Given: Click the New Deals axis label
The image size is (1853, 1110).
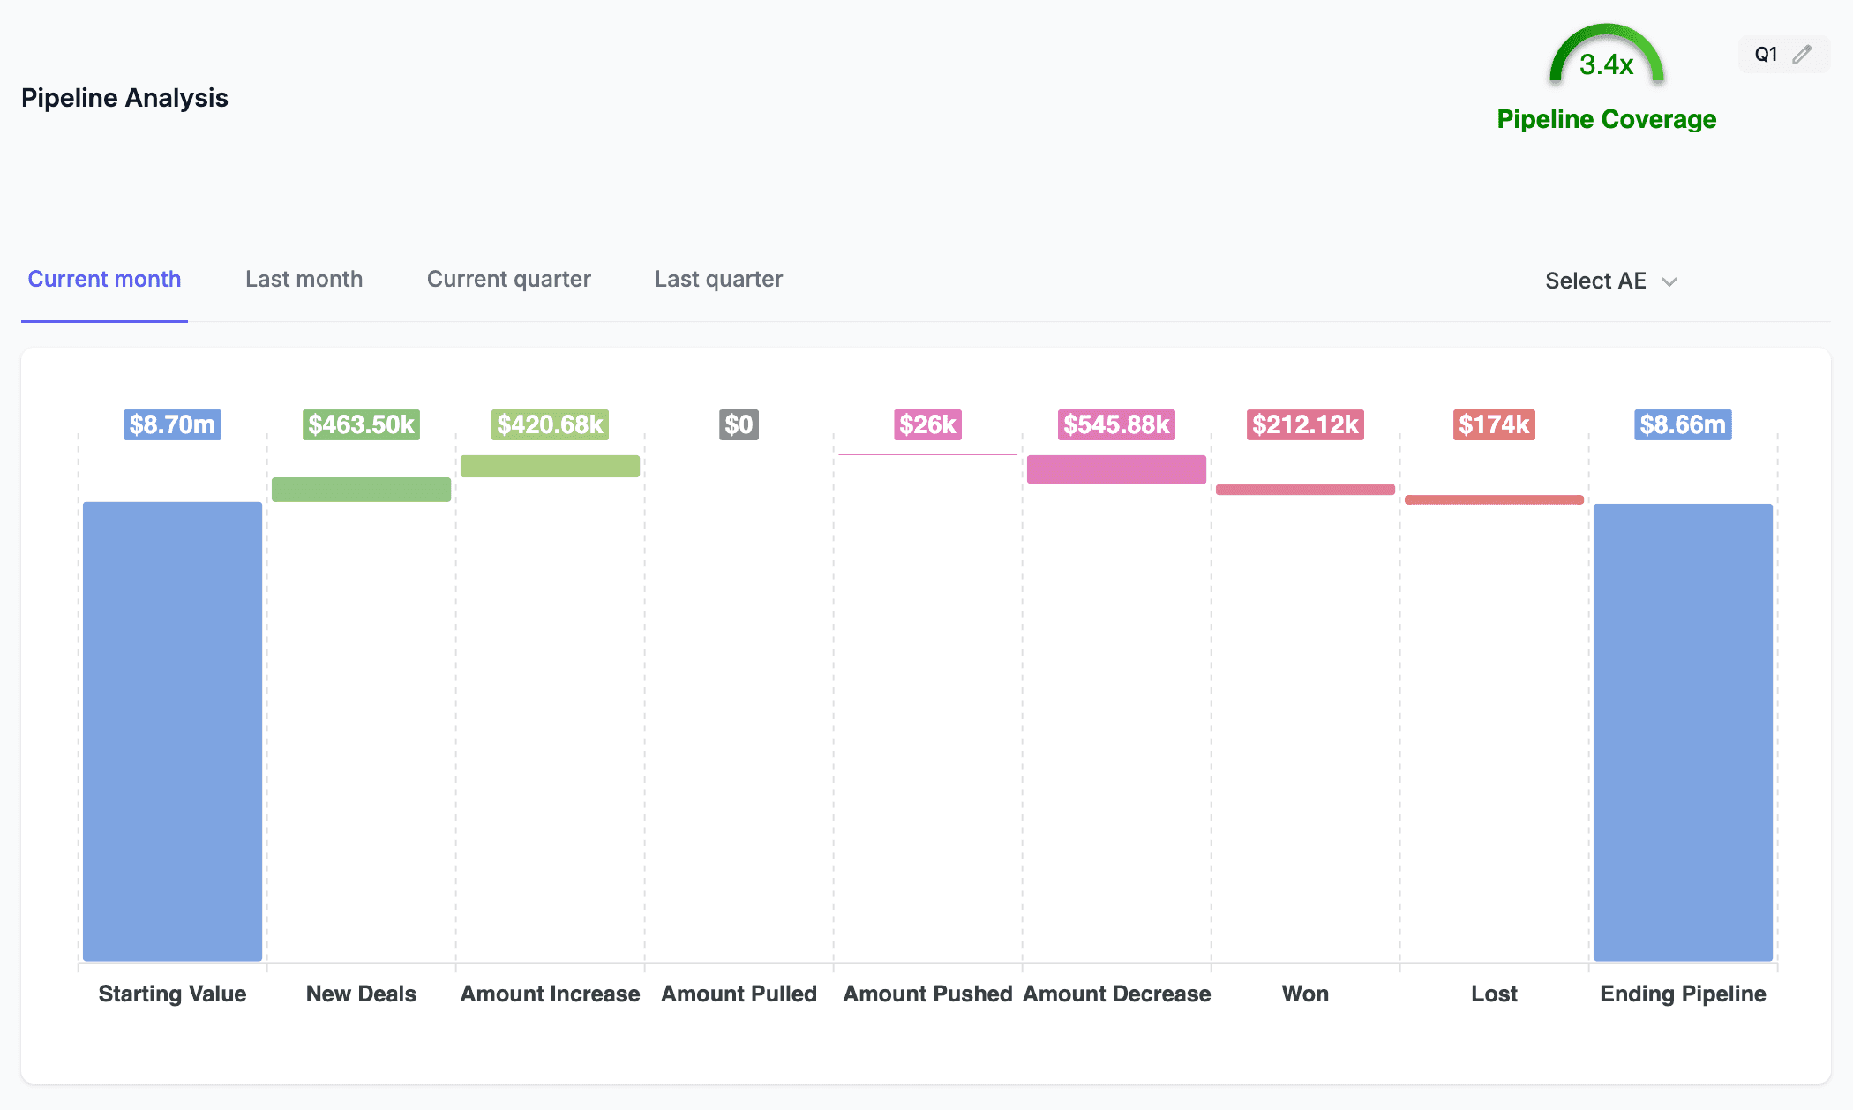Looking at the screenshot, I should 361,994.
